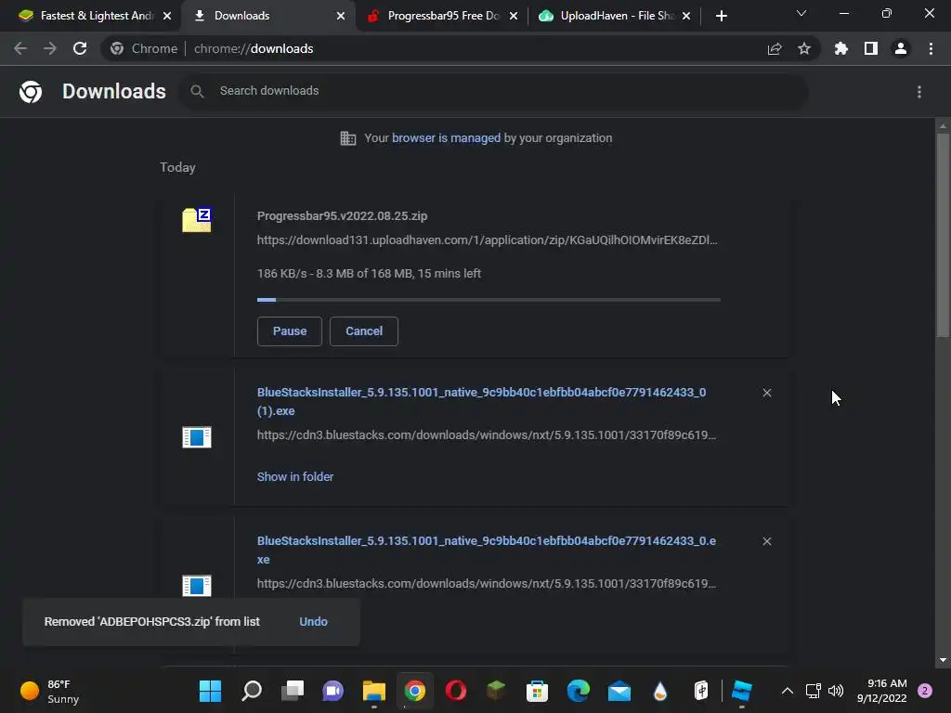This screenshot has width=951, height=713.
Task: Click the Progressbar95 zip file icon
Action: (197, 219)
